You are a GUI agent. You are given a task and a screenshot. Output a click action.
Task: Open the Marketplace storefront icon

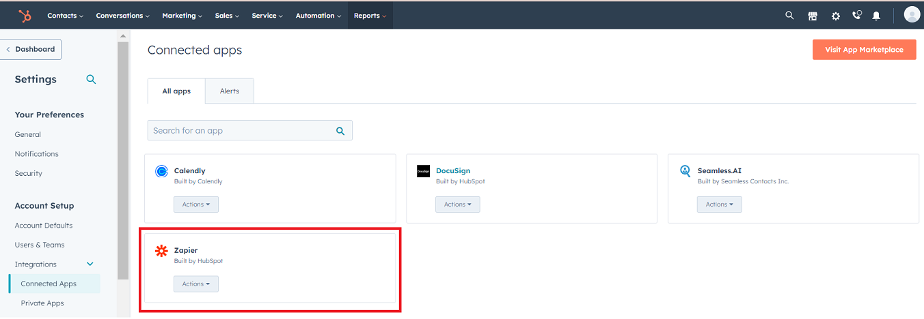[x=813, y=16]
